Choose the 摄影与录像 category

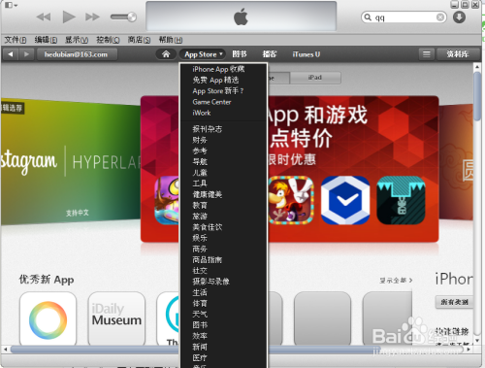coord(210,282)
